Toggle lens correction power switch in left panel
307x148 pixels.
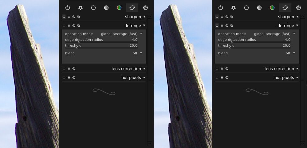tap(64, 69)
